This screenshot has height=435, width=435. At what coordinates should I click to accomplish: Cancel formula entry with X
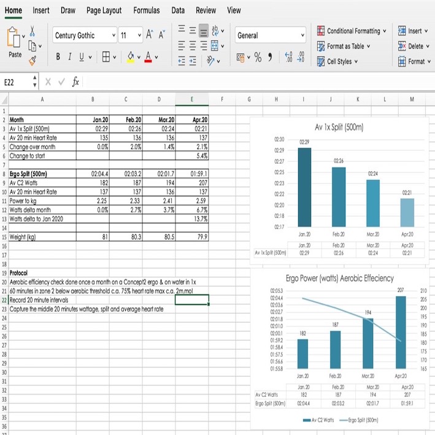48,82
